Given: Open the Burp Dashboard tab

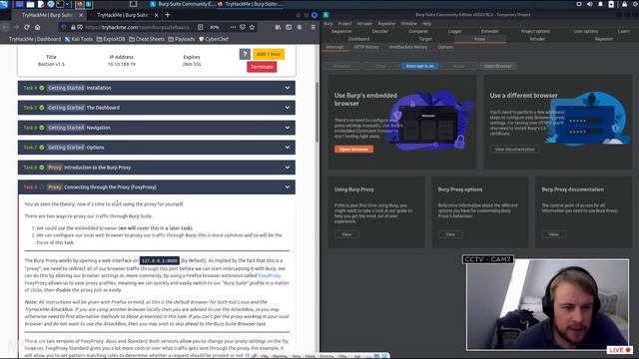Looking at the screenshot, I should (359, 39).
